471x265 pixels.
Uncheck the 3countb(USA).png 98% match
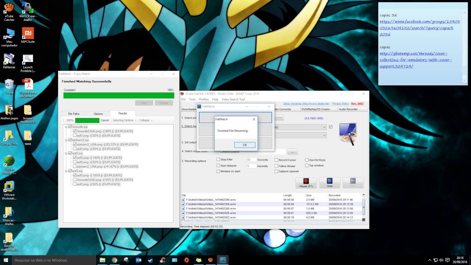click(x=75, y=131)
